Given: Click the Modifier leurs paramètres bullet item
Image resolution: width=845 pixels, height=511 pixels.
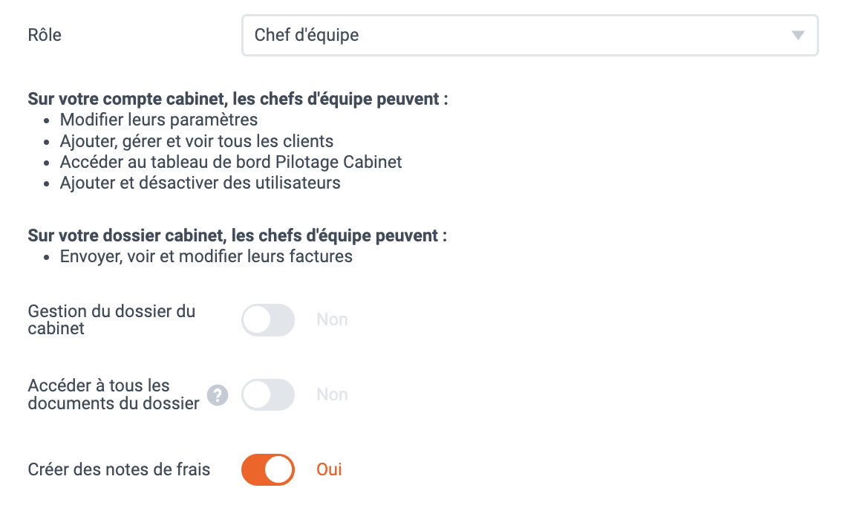Looking at the screenshot, I should (159, 120).
